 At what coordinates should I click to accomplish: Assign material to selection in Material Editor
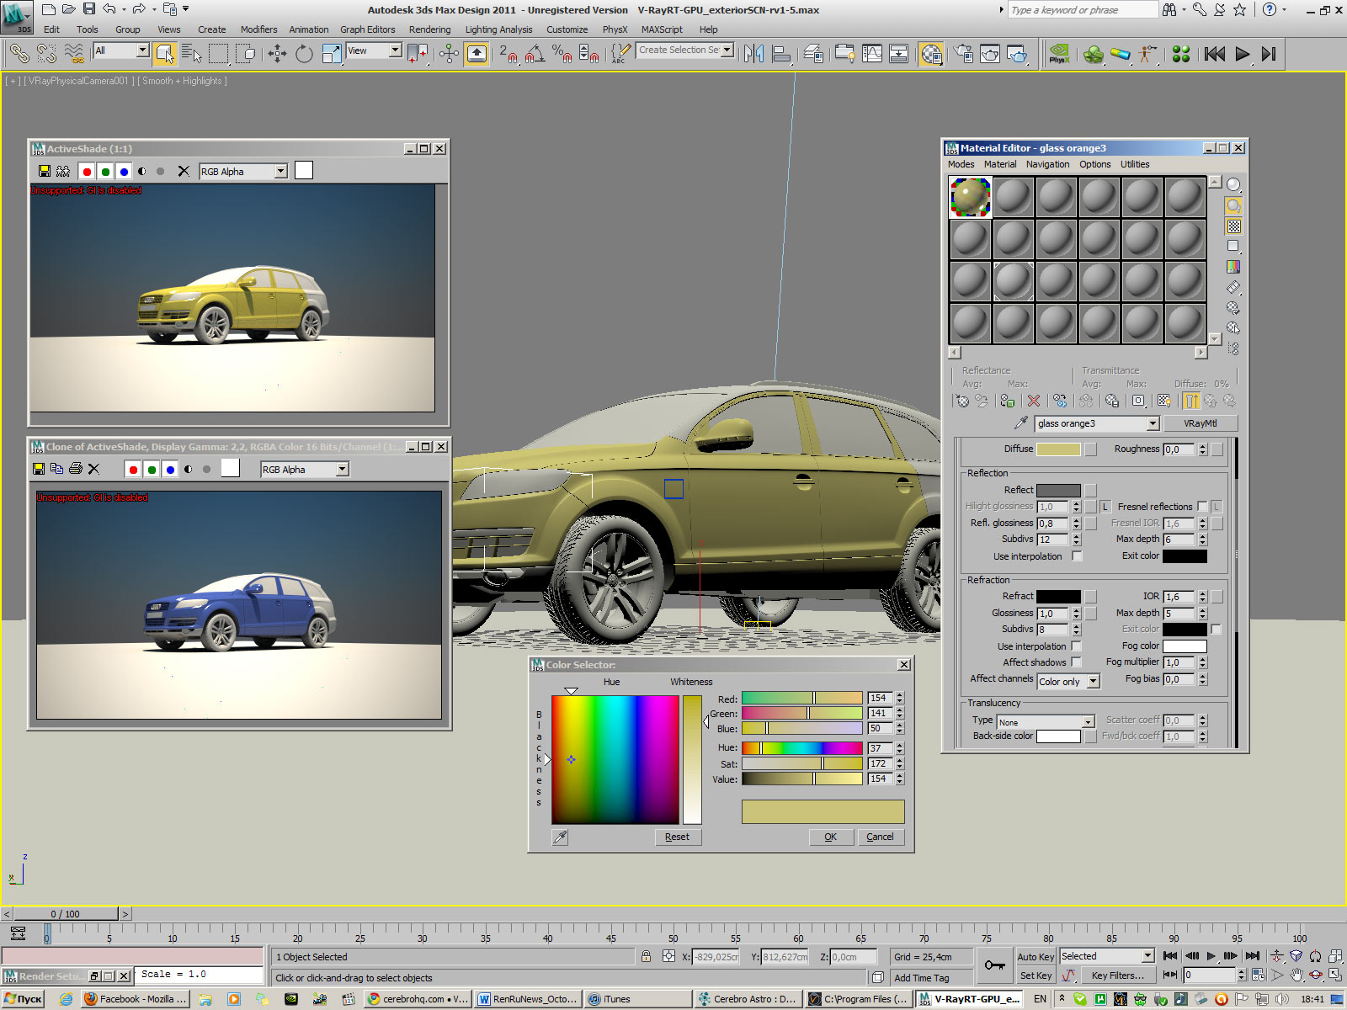click(1006, 401)
